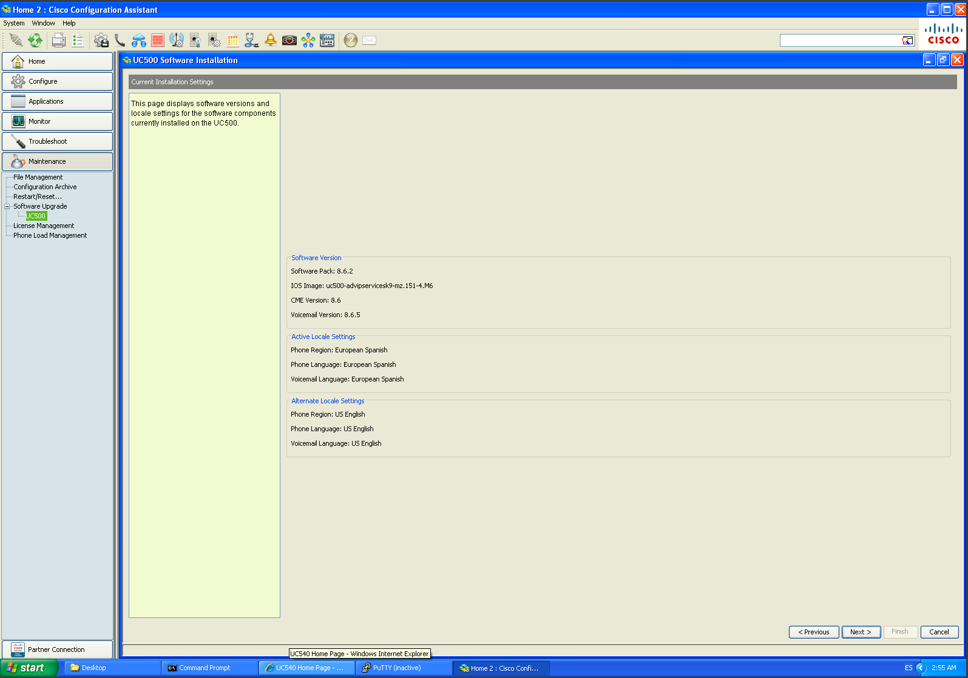968x678 pixels.
Task: Click the ES language indicator in tray
Action: click(x=909, y=668)
